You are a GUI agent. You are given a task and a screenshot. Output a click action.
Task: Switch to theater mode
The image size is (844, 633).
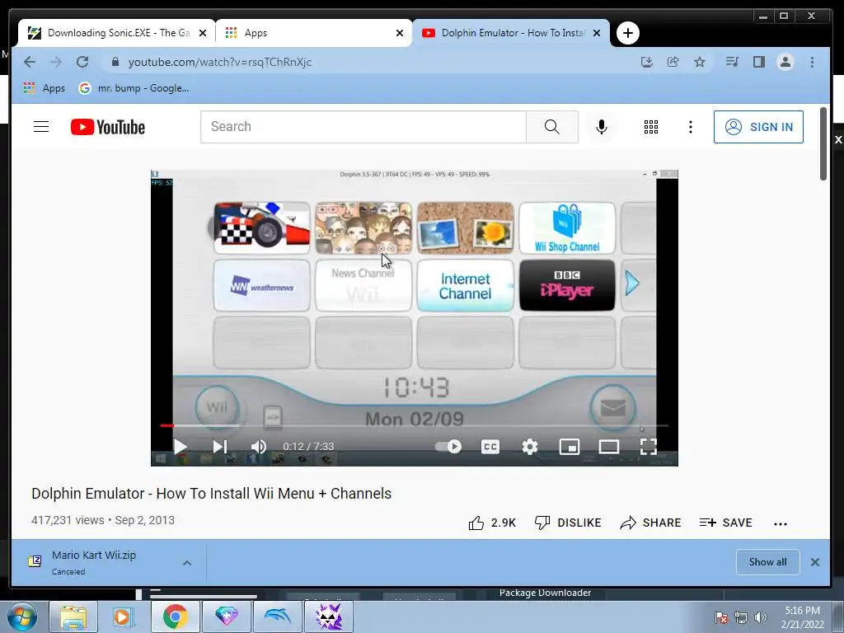[x=609, y=446]
